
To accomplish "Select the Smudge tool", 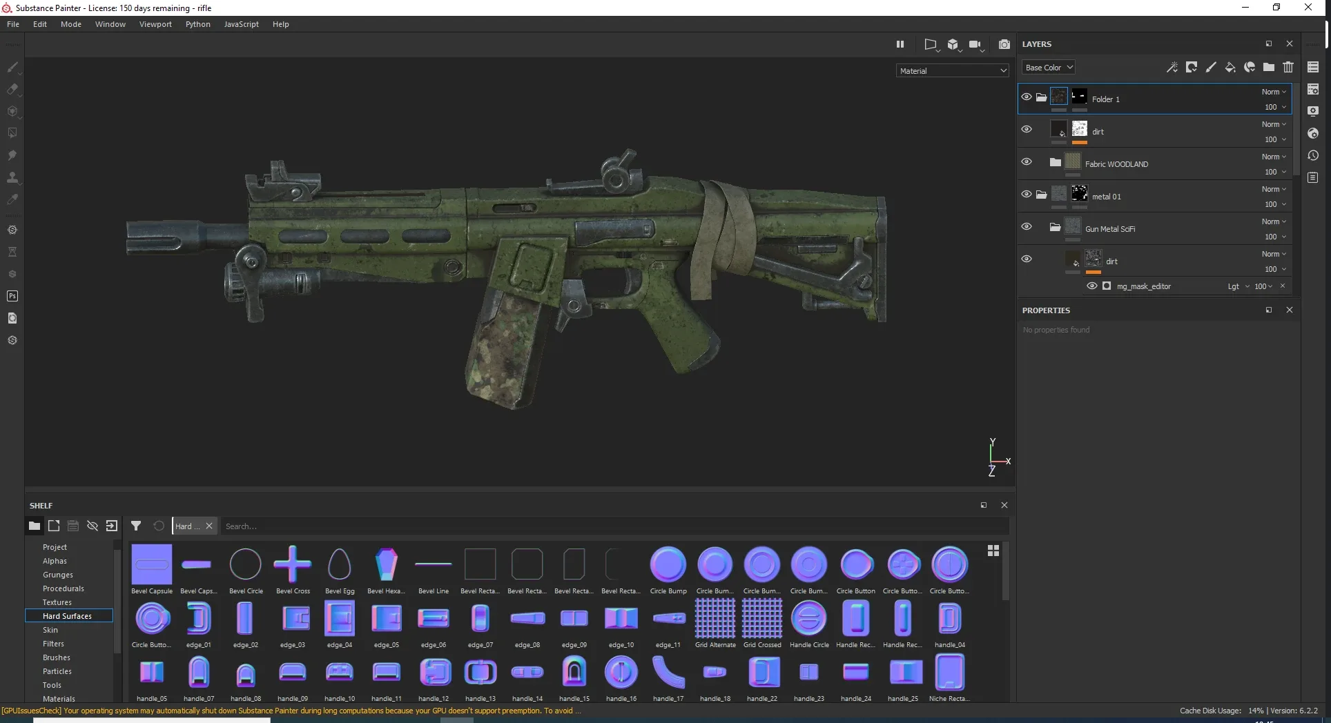I will click(12, 155).
